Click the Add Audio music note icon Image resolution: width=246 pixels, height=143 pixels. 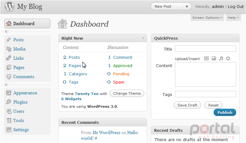pyautogui.click(x=221, y=58)
